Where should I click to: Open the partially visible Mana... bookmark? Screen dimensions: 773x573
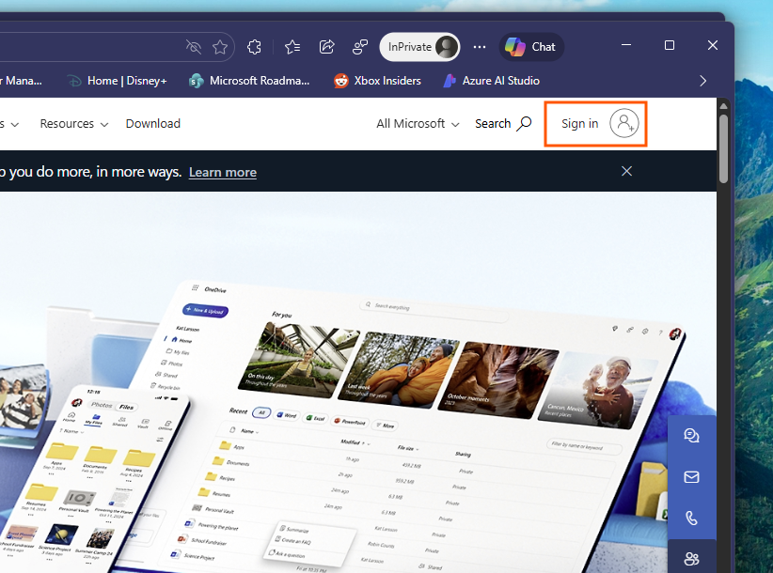click(21, 81)
